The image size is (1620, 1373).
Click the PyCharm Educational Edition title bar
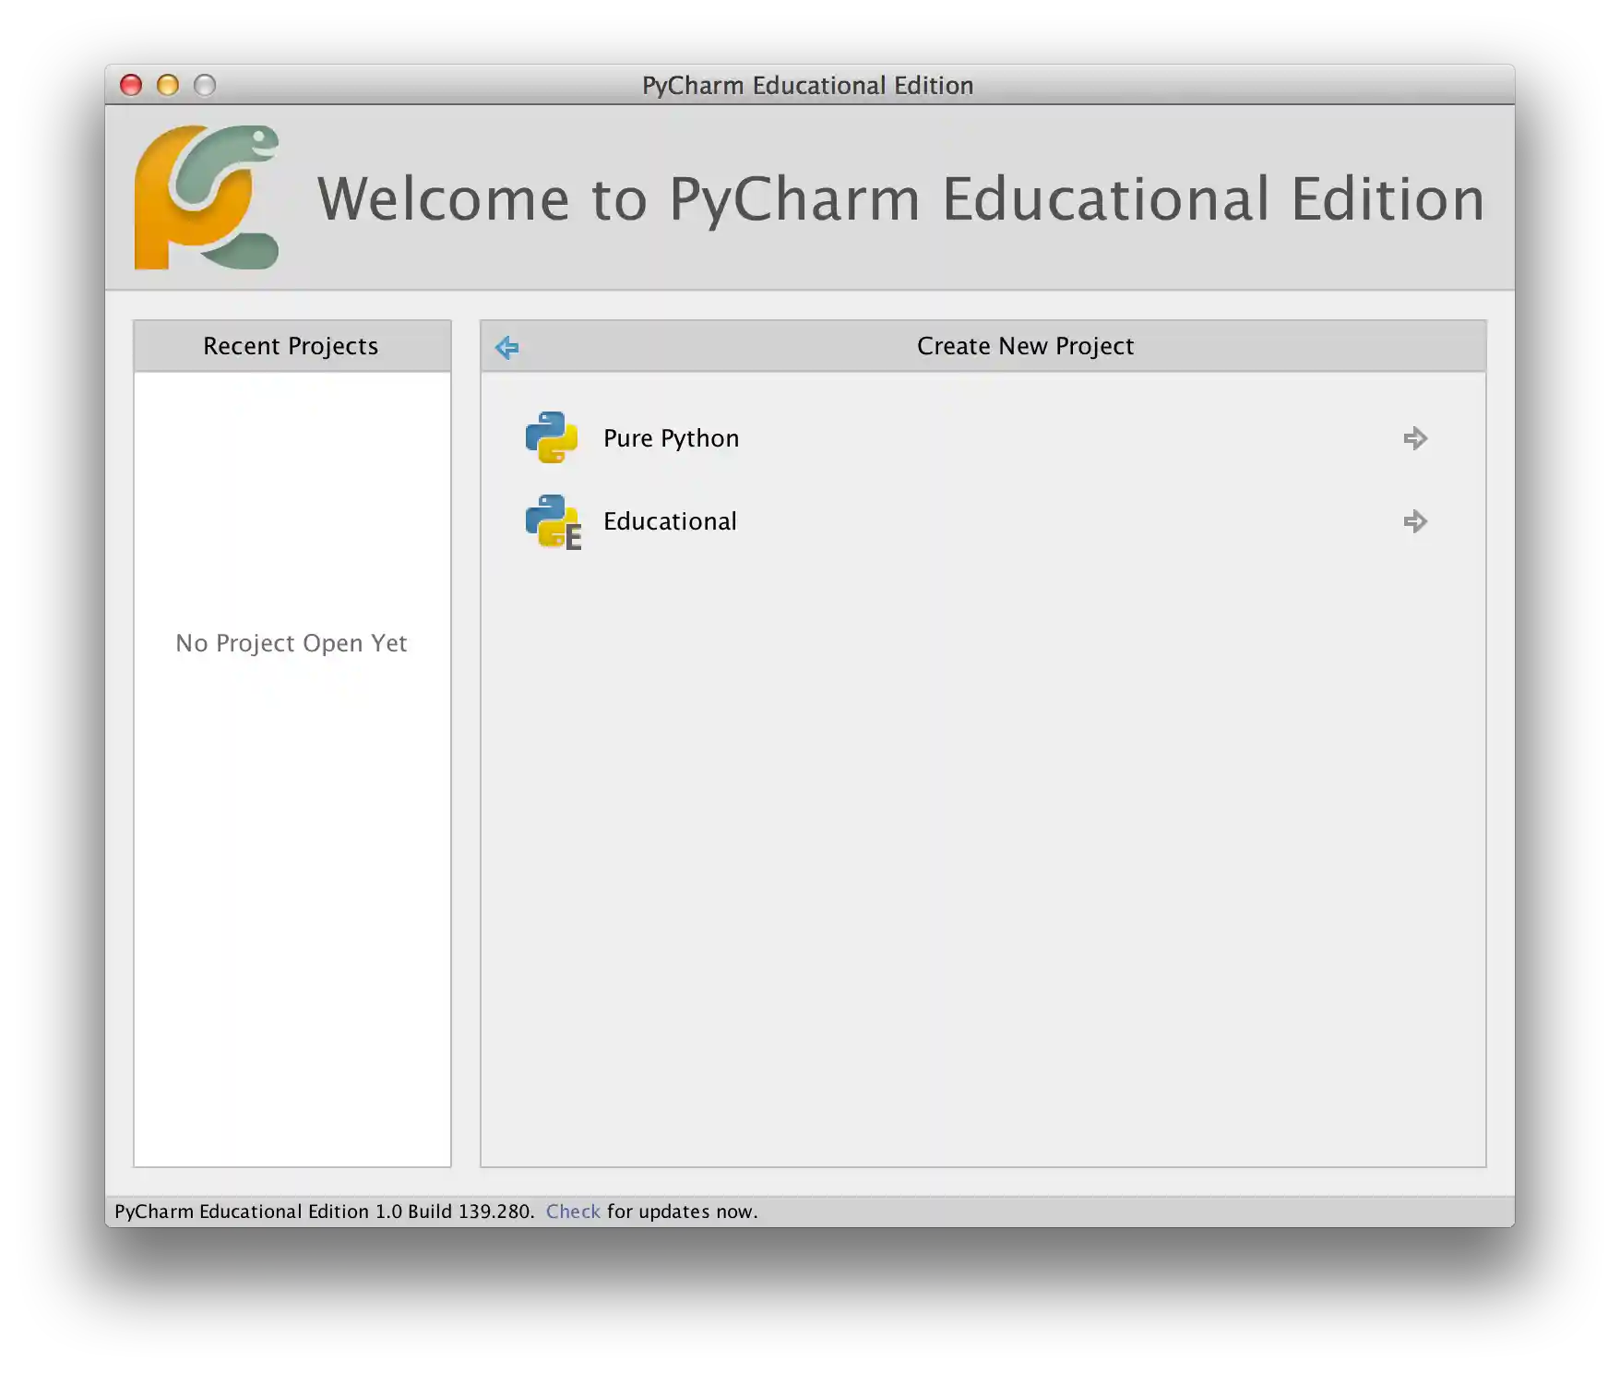pos(806,85)
